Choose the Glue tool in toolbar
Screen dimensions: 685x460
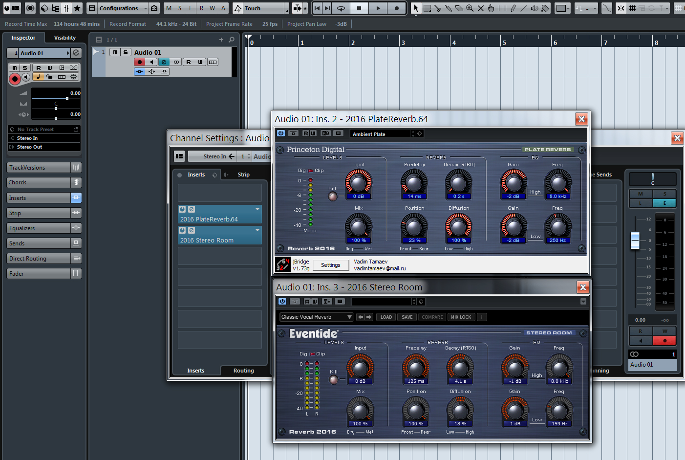tap(449, 8)
